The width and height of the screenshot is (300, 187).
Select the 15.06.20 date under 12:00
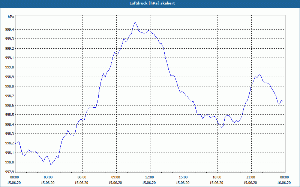click(x=149, y=183)
